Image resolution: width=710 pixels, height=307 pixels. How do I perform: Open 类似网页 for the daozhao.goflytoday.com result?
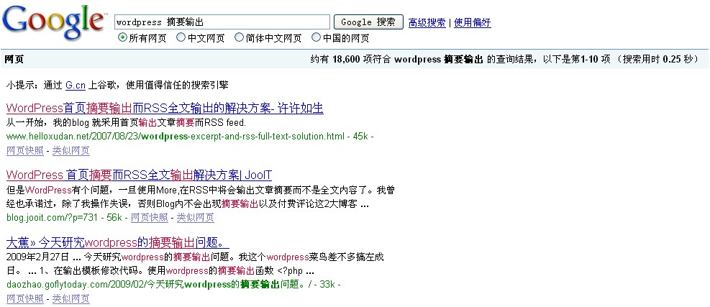coord(70,298)
